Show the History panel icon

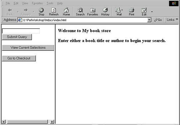point(105,10)
